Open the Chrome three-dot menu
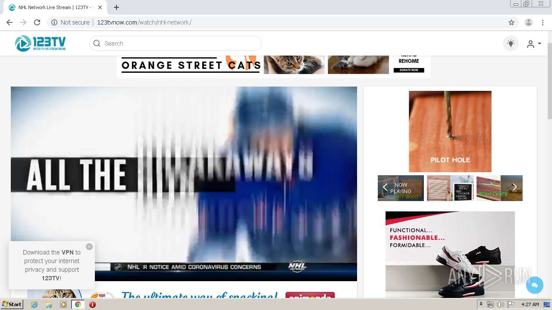This screenshot has height=310, width=552. point(543,22)
